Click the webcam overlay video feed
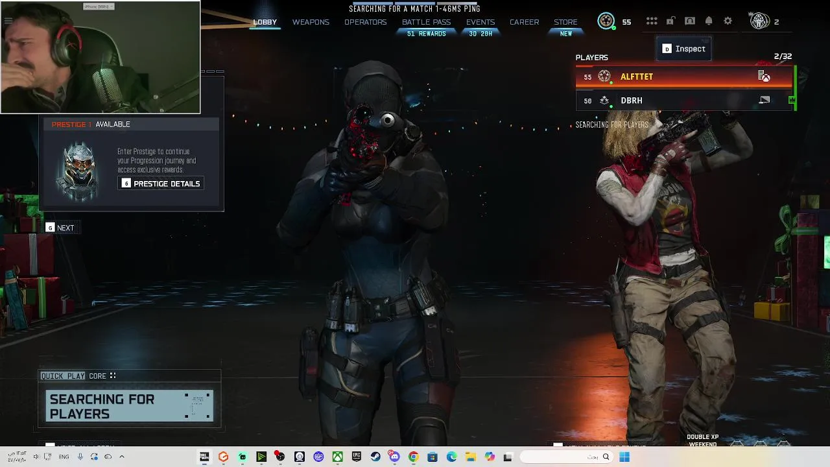Image resolution: width=830 pixels, height=467 pixels. coord(100,57)
